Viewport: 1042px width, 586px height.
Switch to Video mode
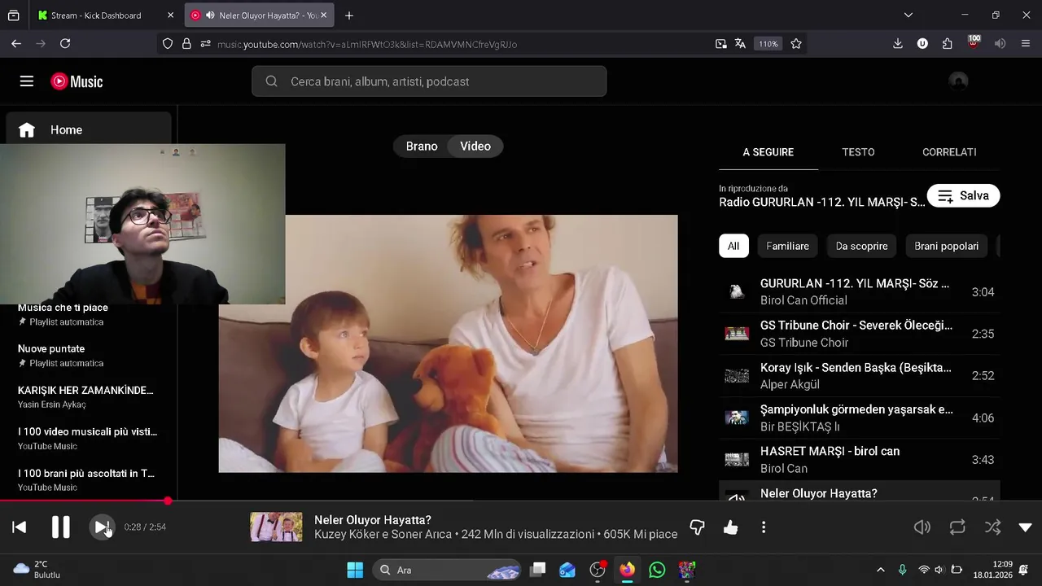coord(475,146)
